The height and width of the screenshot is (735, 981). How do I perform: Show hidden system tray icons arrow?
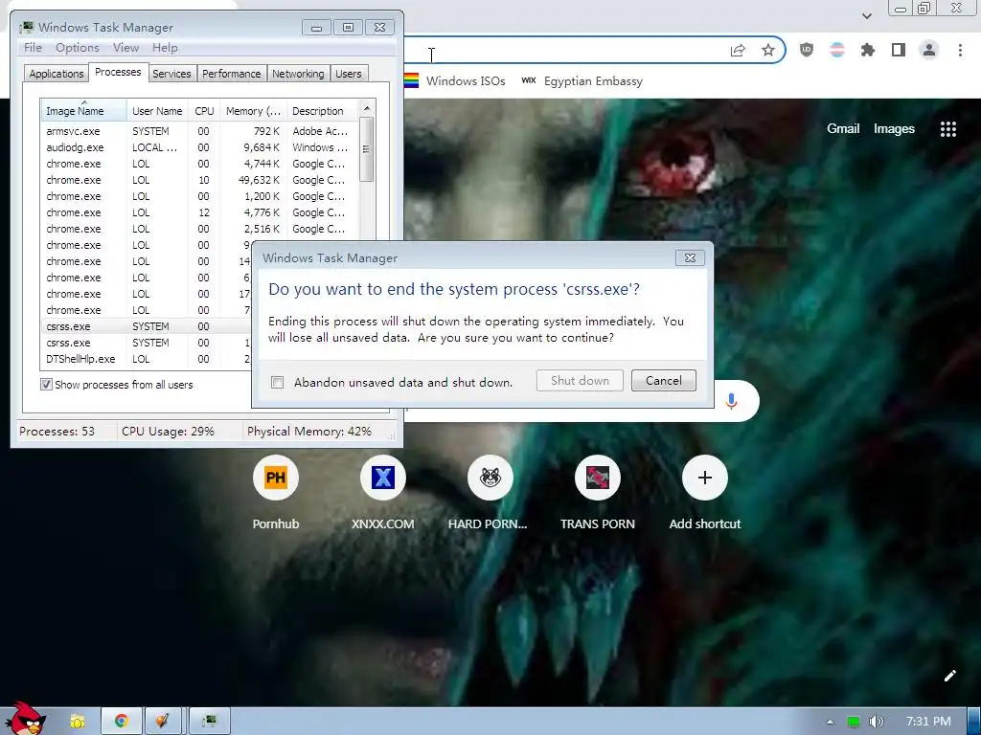pyautogui.click(x=831, y=722)
